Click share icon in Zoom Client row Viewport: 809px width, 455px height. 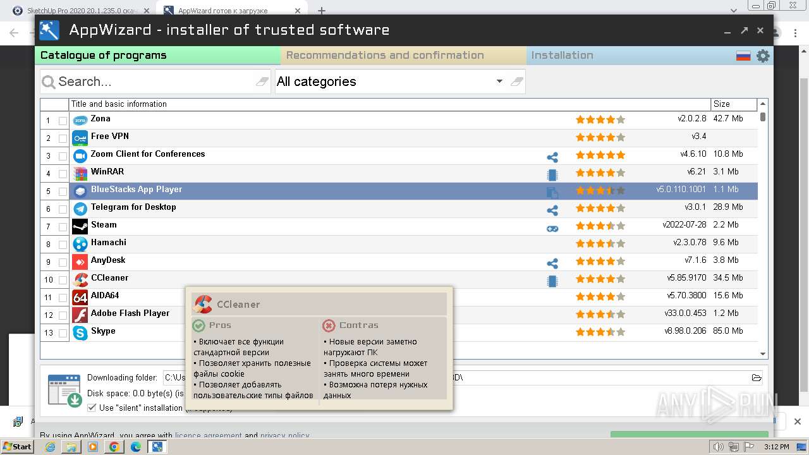tap(552, 157)
